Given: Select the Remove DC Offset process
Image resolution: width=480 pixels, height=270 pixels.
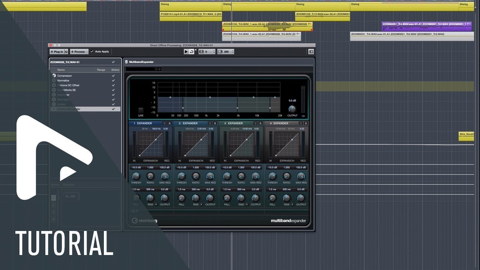Looking at the screenshot, I should [x=85, y=85].
